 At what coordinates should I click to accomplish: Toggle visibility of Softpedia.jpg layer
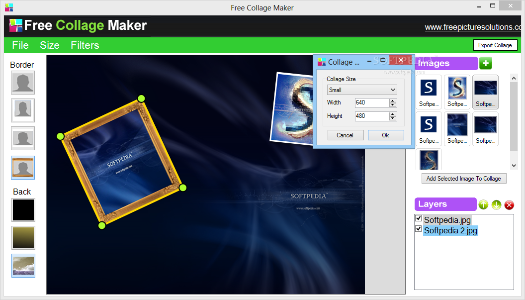click(x=418, y=218)
